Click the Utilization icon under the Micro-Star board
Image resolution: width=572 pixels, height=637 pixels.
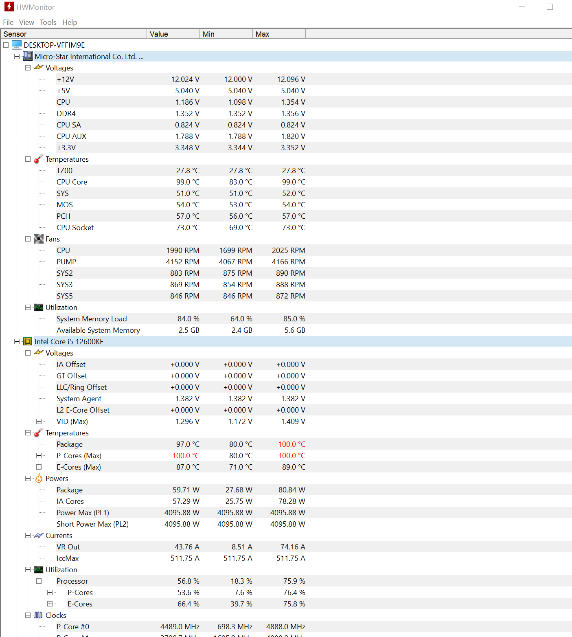(39, 307)
